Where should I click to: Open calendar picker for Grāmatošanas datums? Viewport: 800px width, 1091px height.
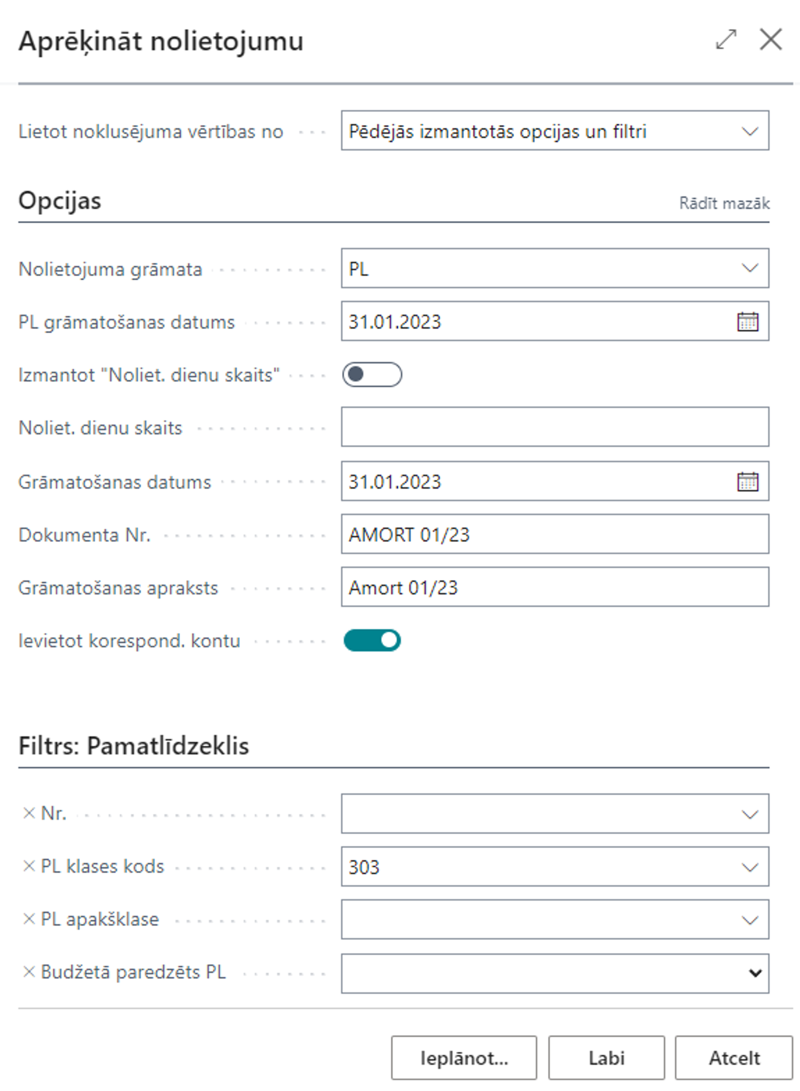click(x=747, y=481)
